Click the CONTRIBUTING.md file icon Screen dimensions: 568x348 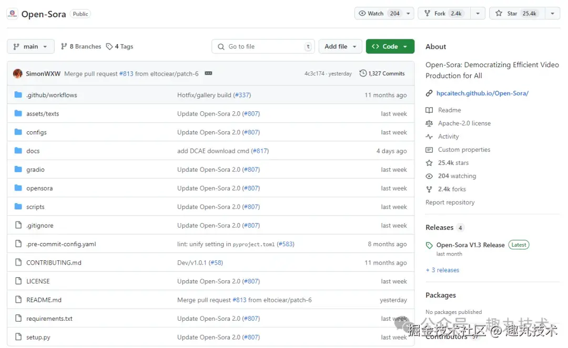point(18,262)
